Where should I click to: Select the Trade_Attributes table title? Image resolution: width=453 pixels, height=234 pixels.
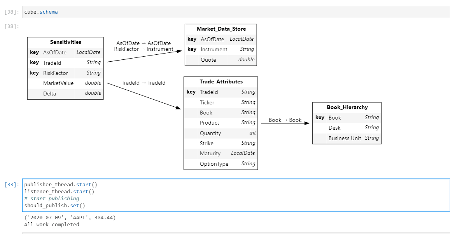point(220,81)
